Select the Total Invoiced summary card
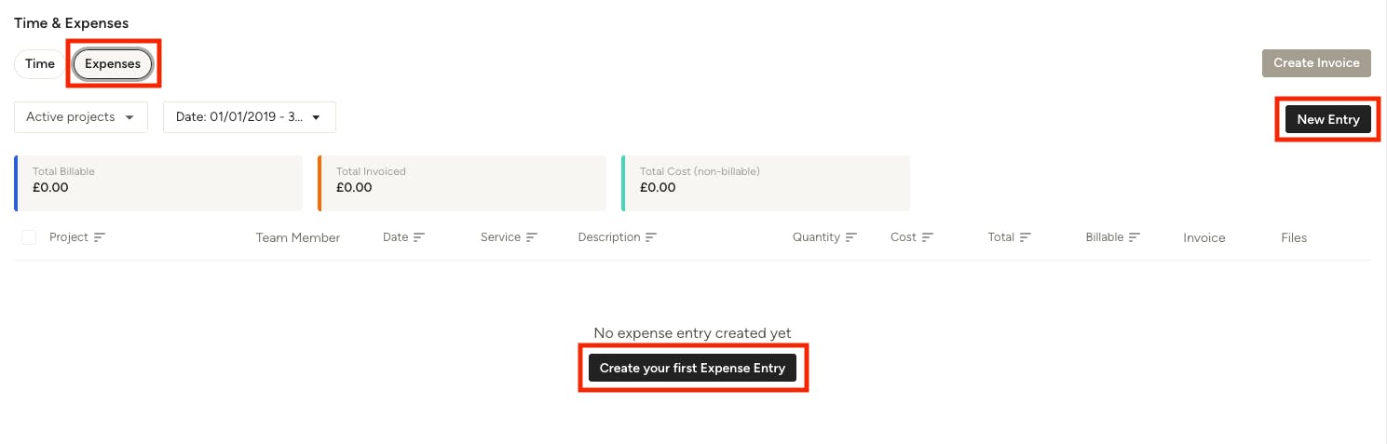This screenshot has width=1387, height=444. [x=462, y=183]
